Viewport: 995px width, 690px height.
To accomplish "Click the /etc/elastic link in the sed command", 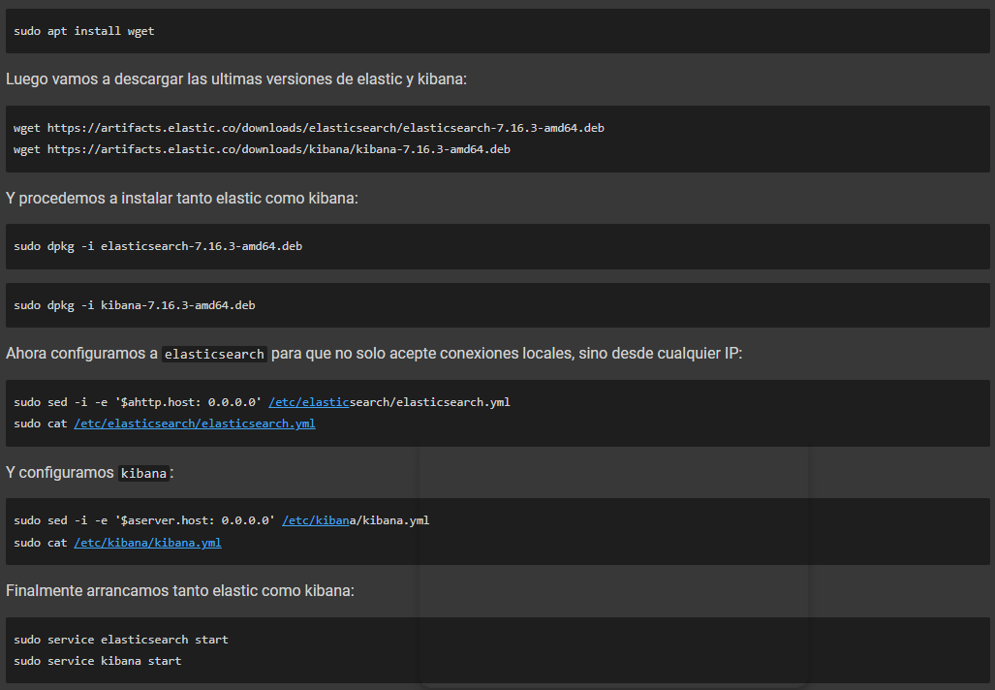I will tap(309, 401).
